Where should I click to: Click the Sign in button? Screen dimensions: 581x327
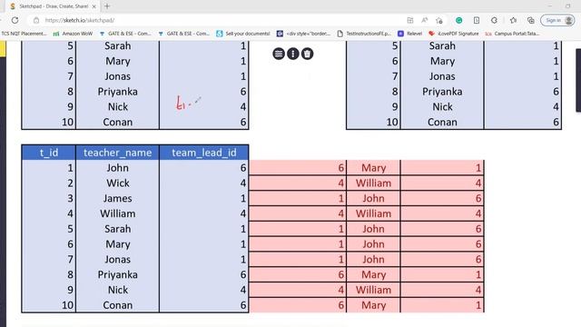557,20
